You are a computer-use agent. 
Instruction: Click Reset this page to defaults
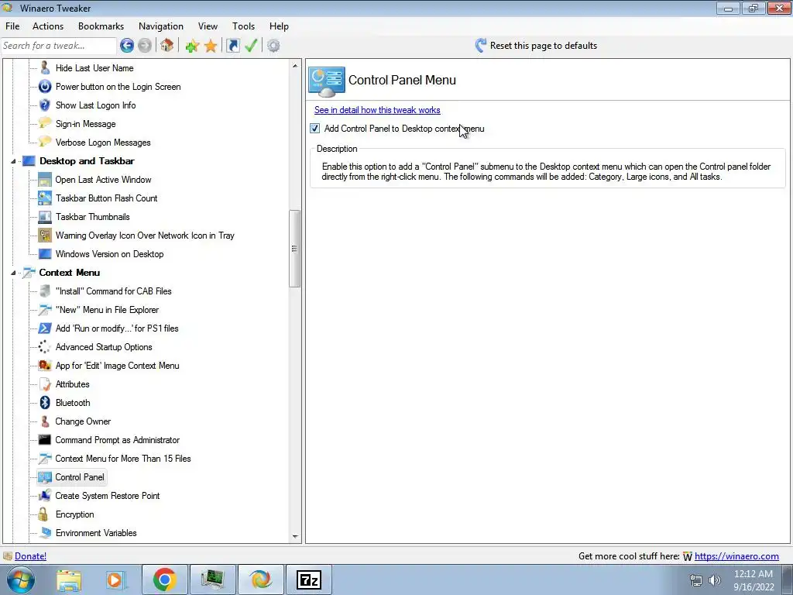[x=536, y=46]
